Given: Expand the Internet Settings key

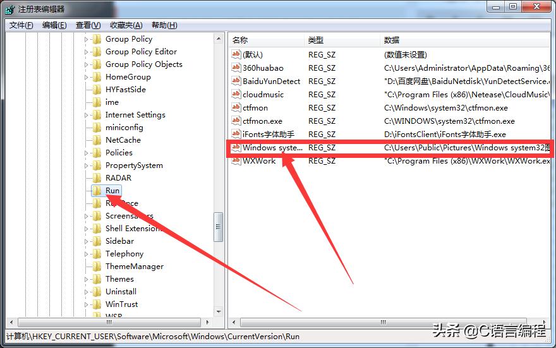Looking at the screenshot, I should [x=86, y=115].
